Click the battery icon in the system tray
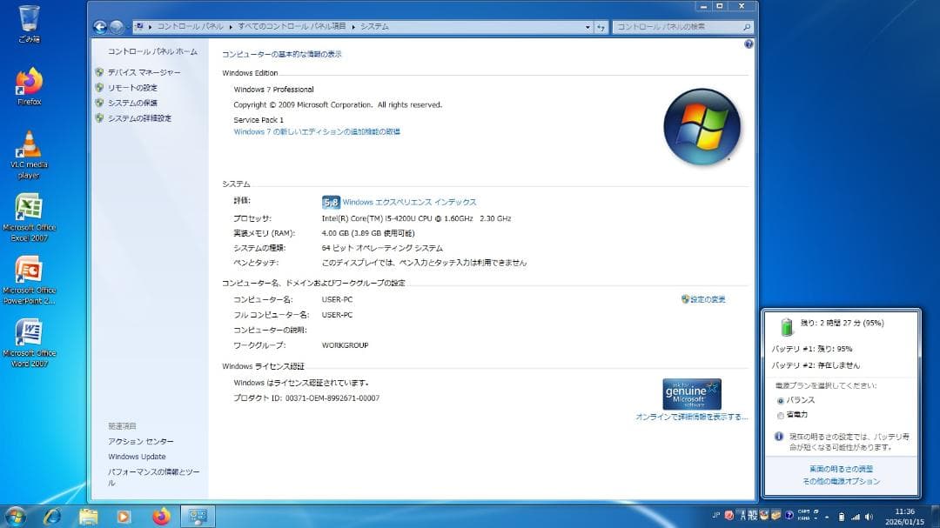The width and height of the screenshot is (940, 528). click(x=841, y=516)
